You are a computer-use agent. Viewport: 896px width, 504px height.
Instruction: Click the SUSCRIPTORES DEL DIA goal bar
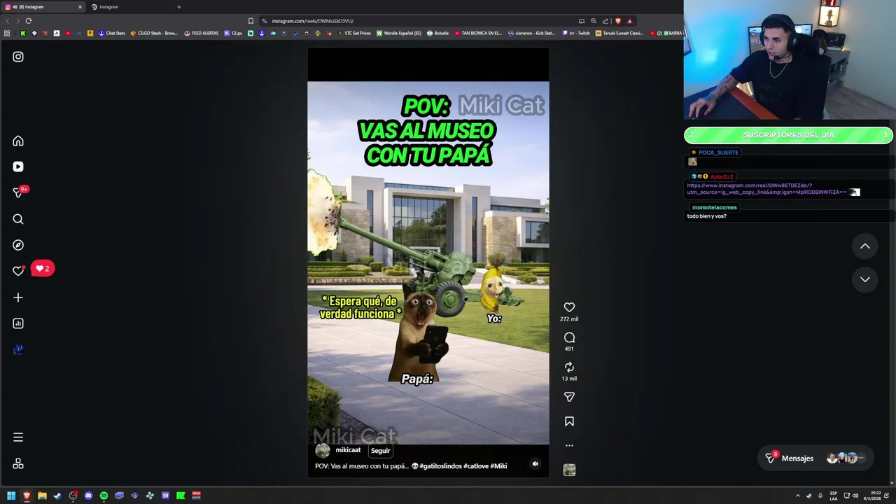(788, 135)
